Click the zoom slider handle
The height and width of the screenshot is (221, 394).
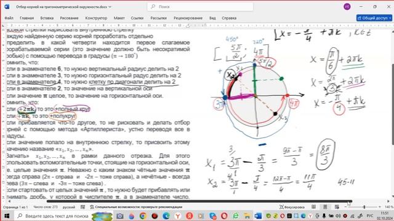tap(364, 207)
